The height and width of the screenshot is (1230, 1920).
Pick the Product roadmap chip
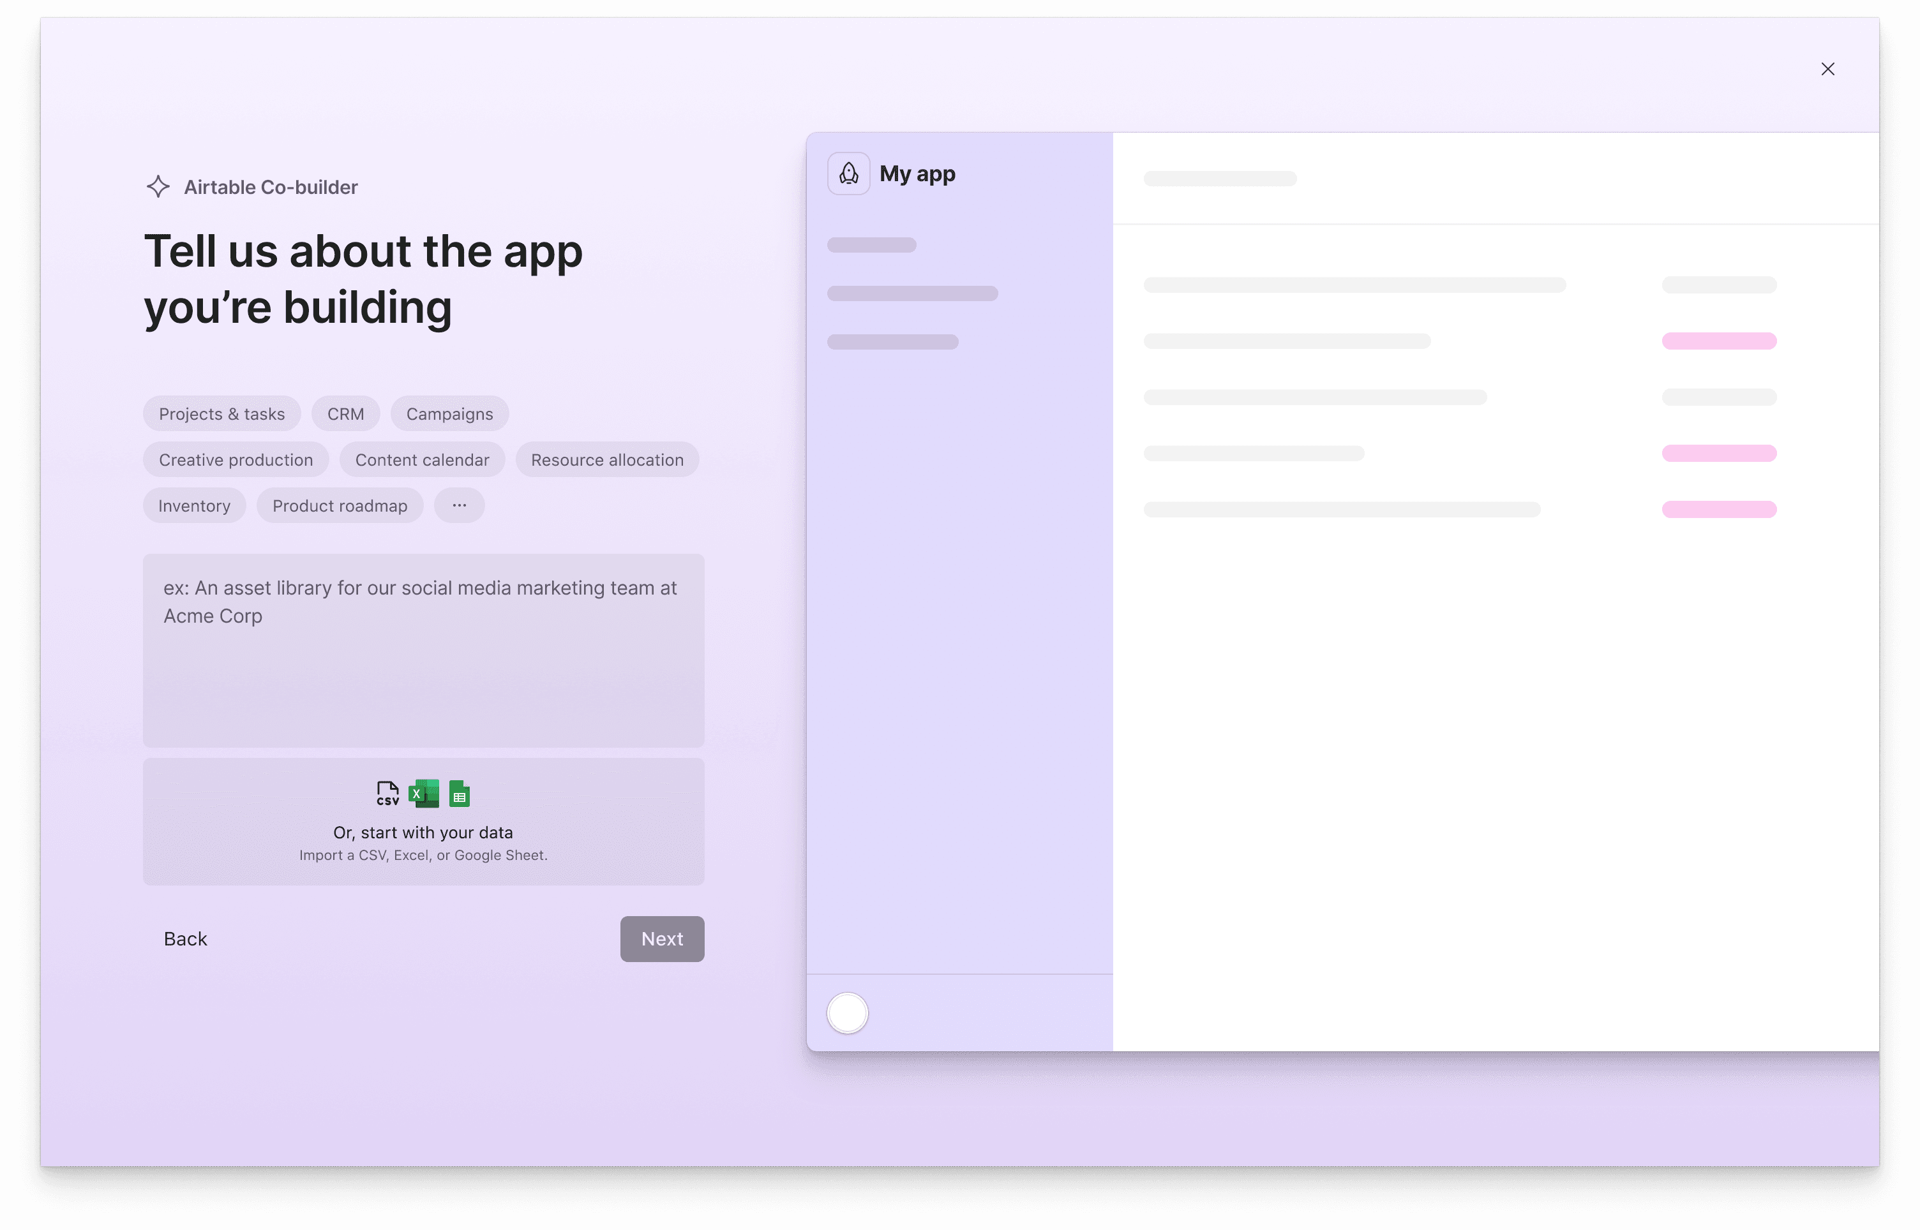click(x=340, y=505)
